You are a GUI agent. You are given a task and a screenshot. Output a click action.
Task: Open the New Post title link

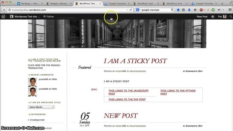click(x=121, y=116)
